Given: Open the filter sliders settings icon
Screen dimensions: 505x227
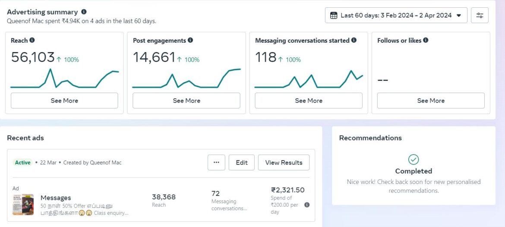Looking at the screenshot, I should coord(480,16).
